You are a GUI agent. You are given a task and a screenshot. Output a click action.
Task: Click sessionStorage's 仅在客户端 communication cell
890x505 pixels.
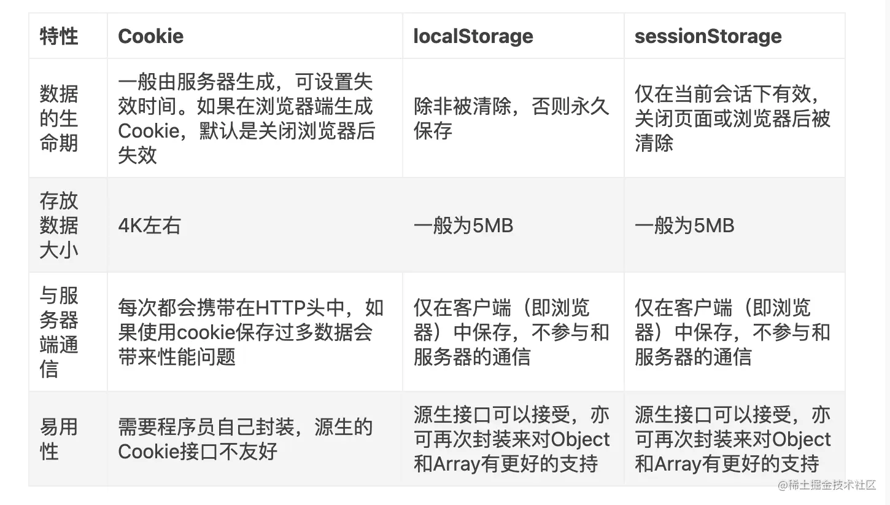(x=734, y=332)
